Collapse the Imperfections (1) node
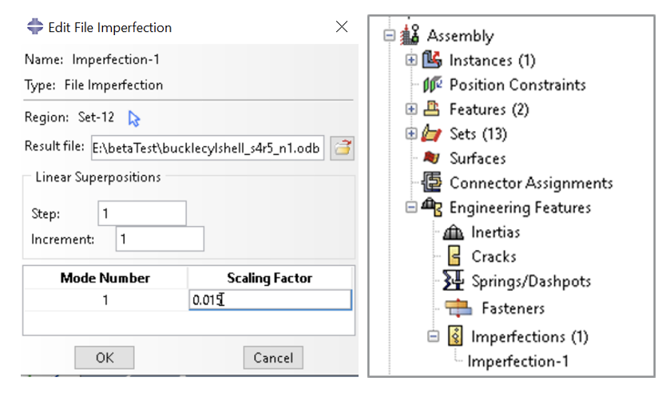The width and height of the screenshot is (666, 393). coord(433,336)
